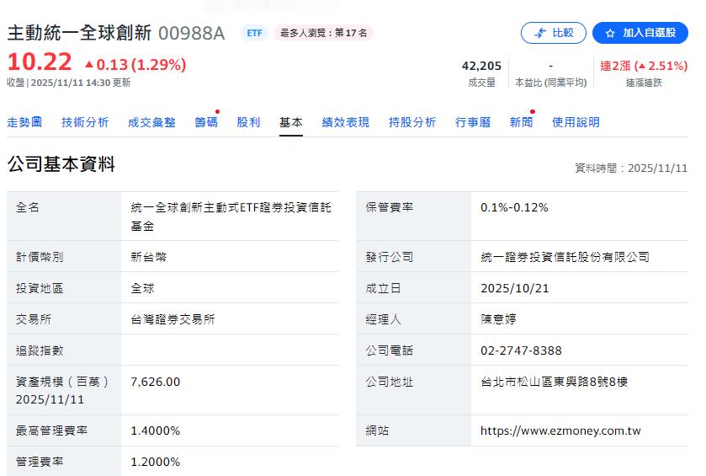The width and height of the screenshot is (706, 476).
Task: Click the management fee value 1.2000%
Action: 156,462
